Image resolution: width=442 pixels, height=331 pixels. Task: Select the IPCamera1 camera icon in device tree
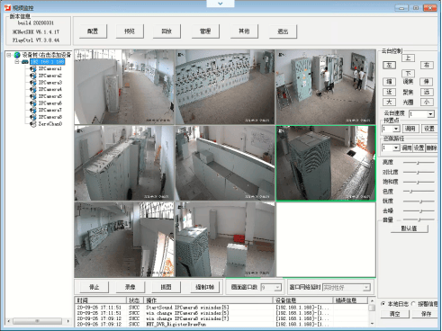[x=33, y=69]
